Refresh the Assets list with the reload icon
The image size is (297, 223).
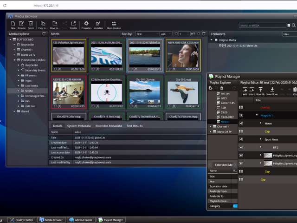[204, 33]
